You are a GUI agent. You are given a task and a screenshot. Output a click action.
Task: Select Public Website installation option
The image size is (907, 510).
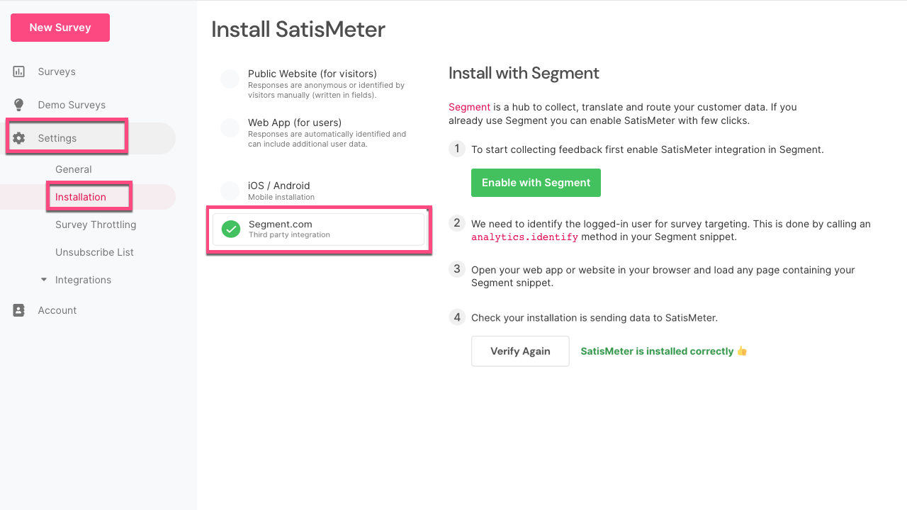tap(230, 79)
